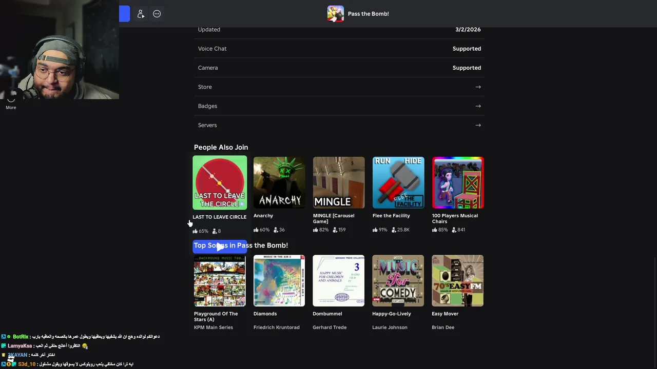657x369 pixels.
Task: Click artist name KPM Main Series
Action: pyautogui.click(x=214, y=327)
